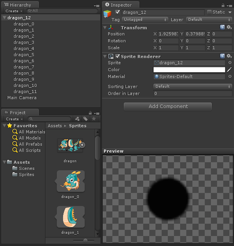Open Material field object picker circle
The image size is (234, 246).
pyautogui.click(x=230, y=76)
